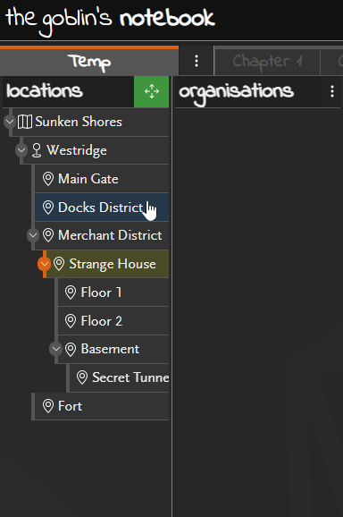
Task: Switch to the Chapter 1 tab
Action: pos(267,62)
